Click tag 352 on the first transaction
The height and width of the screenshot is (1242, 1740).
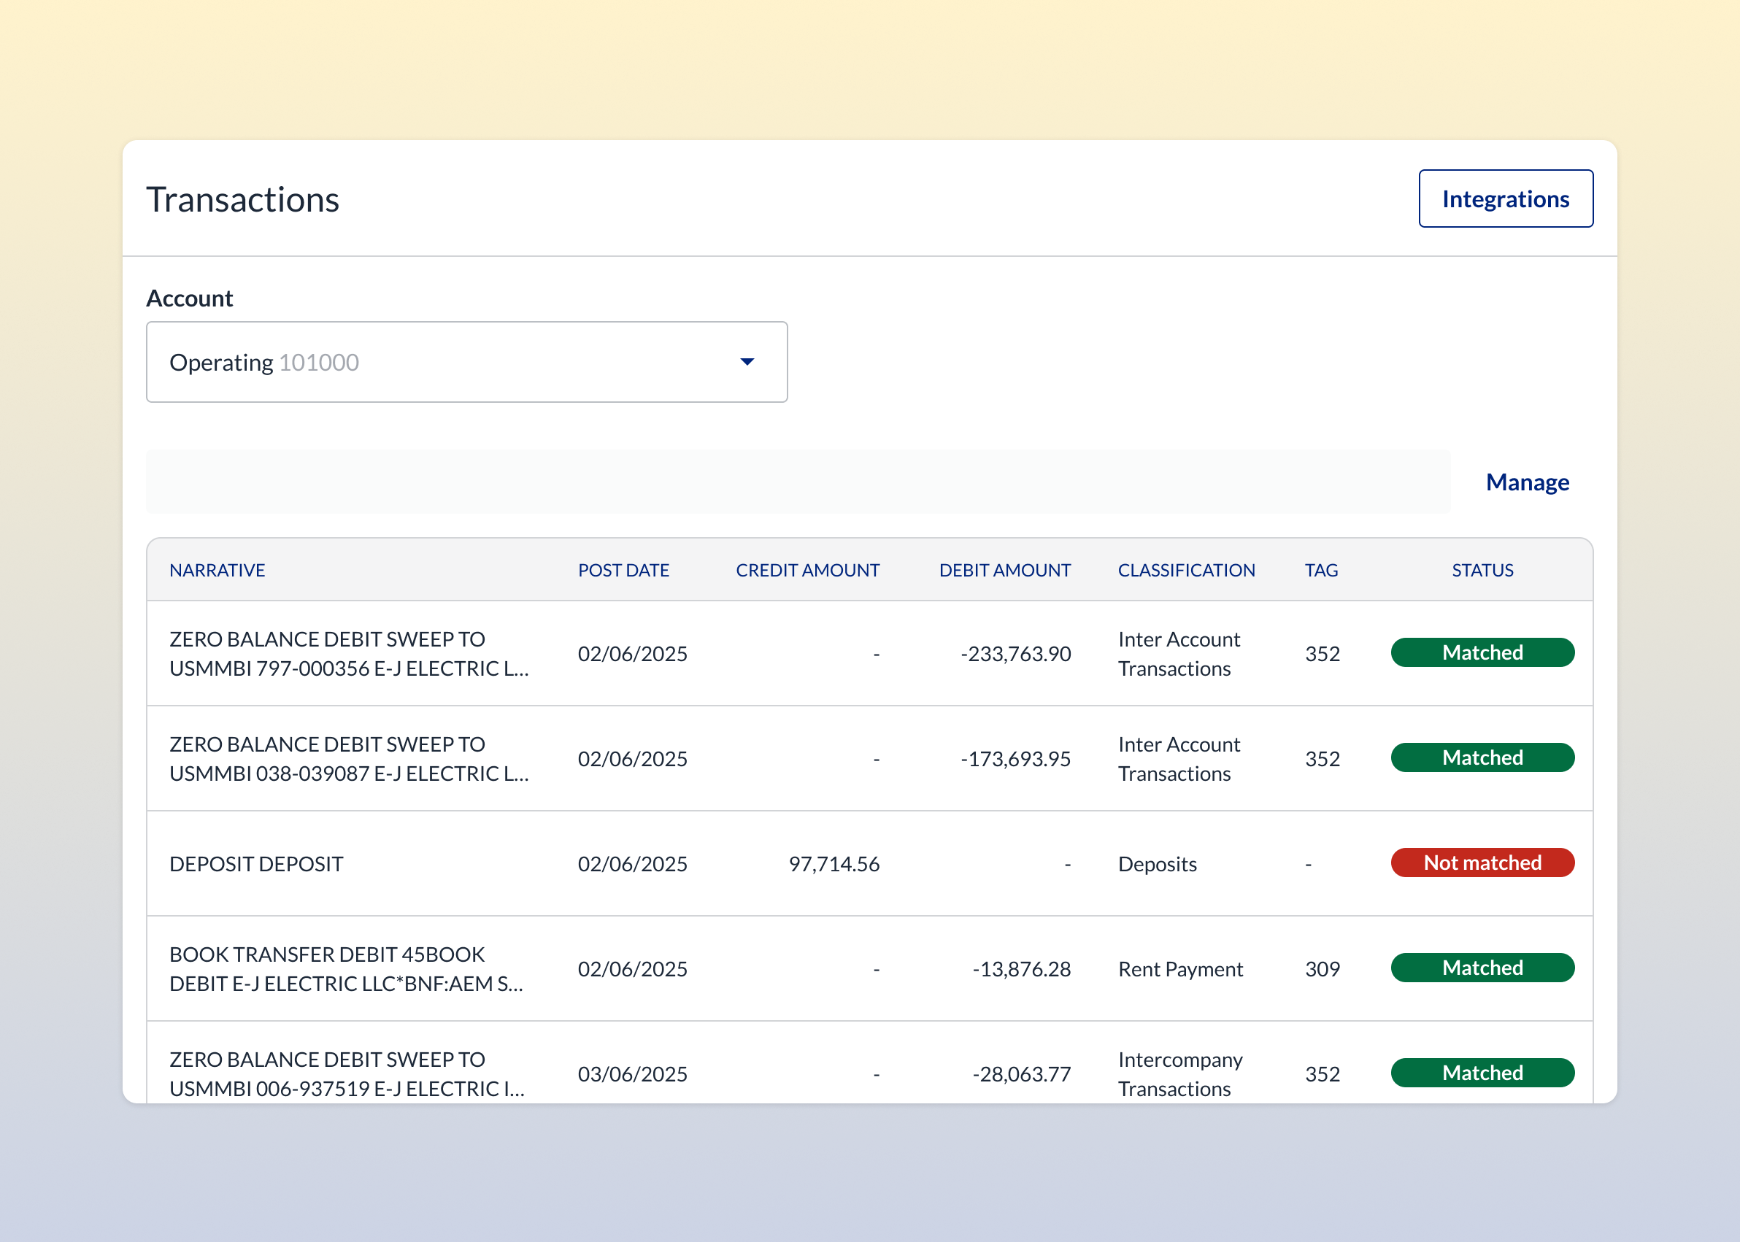[x=1322, y=653]
